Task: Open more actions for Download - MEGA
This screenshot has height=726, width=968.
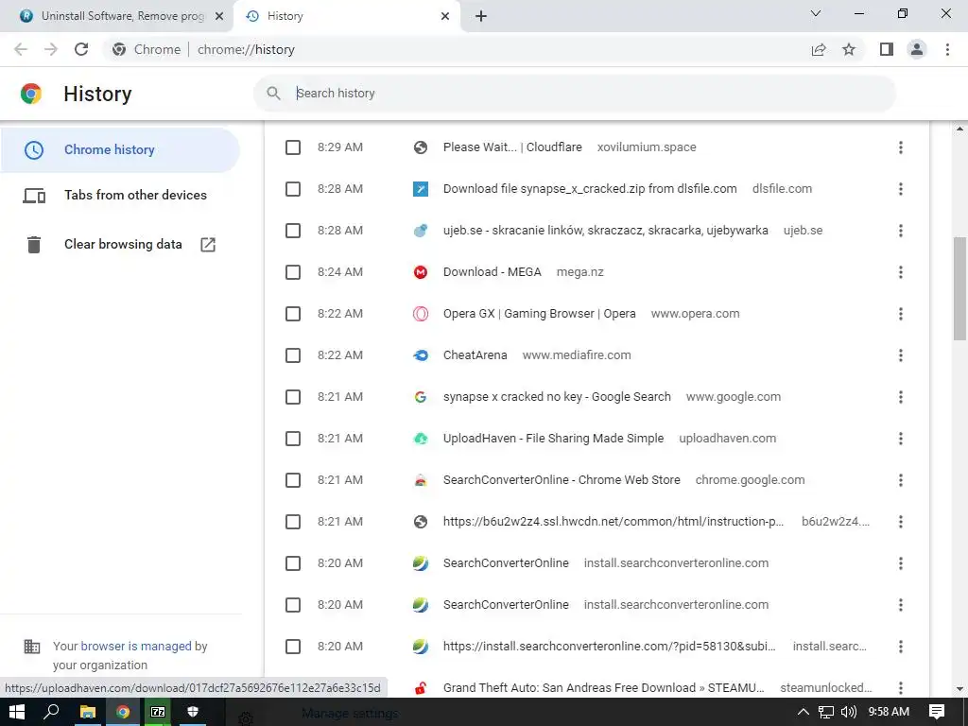Action: (901, 272)
